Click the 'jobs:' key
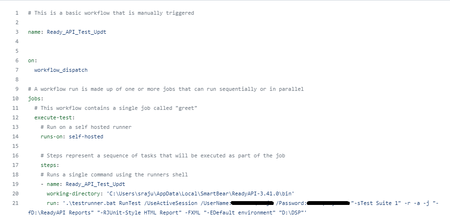 (35, 98)
